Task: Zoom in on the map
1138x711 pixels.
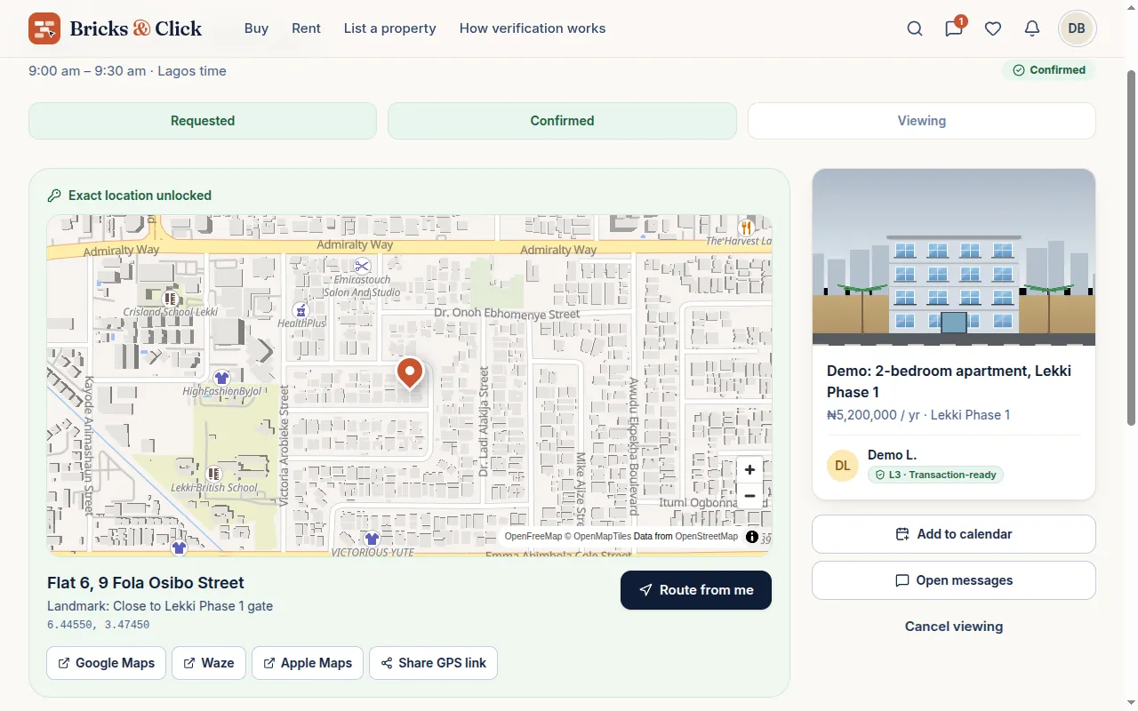Action: point(749,470)
